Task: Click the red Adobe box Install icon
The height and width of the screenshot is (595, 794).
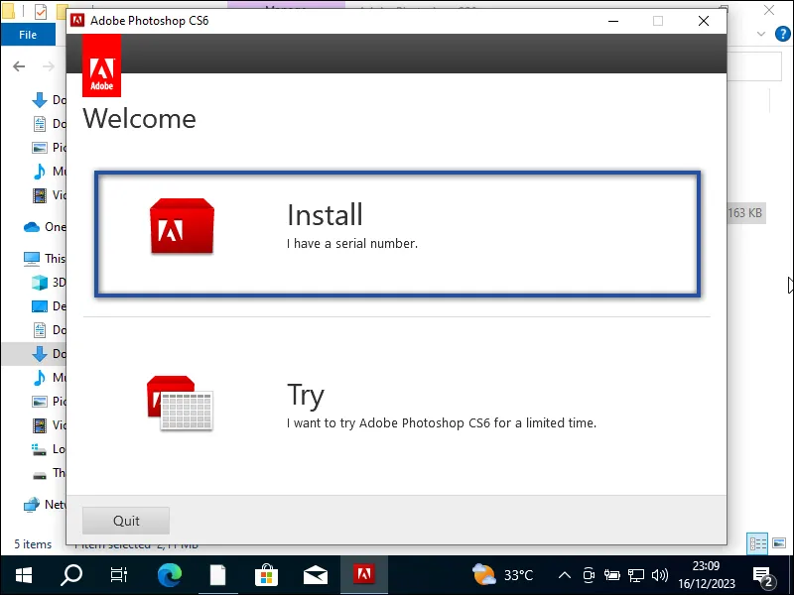Action: [x=182, y=226]
